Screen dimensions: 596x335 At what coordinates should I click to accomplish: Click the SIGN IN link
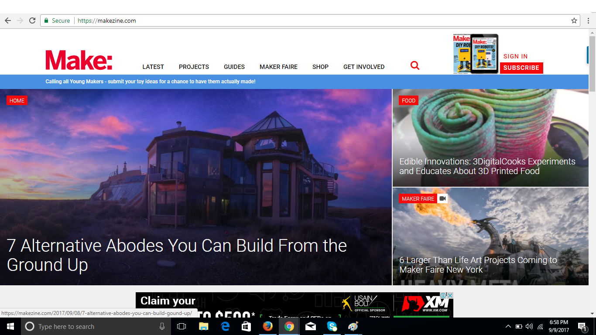516,56
